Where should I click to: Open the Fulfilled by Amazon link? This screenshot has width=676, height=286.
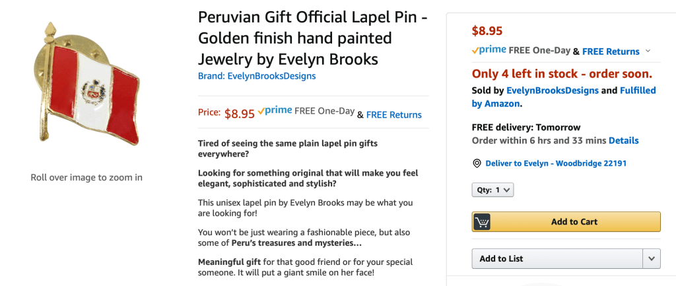point(564,97)
